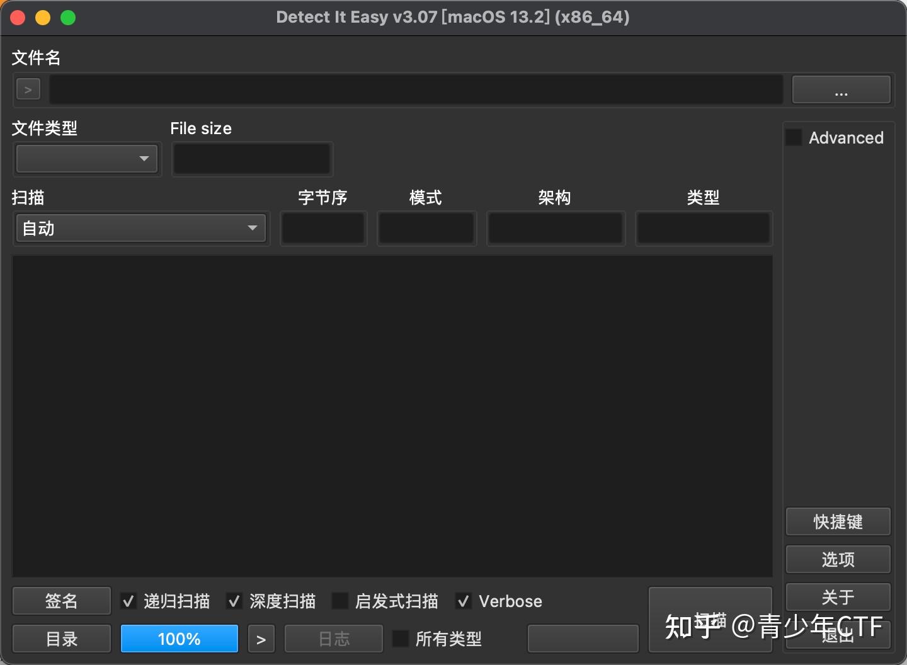Click the 日志 log button
The width and height of the screenshot is (907, 665).
334,639
